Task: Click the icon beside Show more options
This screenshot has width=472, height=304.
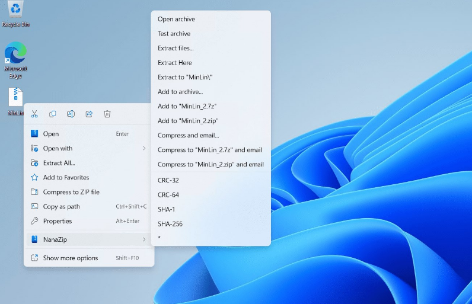Action: (34, 258)
